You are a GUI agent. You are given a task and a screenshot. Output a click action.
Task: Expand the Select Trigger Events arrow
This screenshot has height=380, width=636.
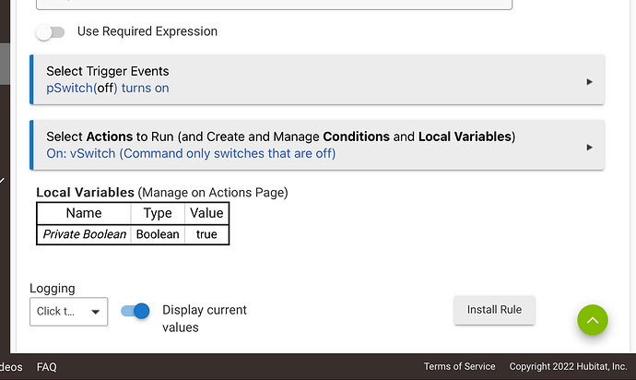[x=589, y=81]
